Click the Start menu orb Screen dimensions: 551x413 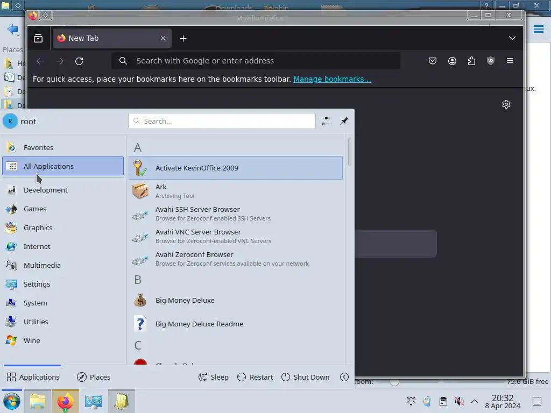point(12,401)
